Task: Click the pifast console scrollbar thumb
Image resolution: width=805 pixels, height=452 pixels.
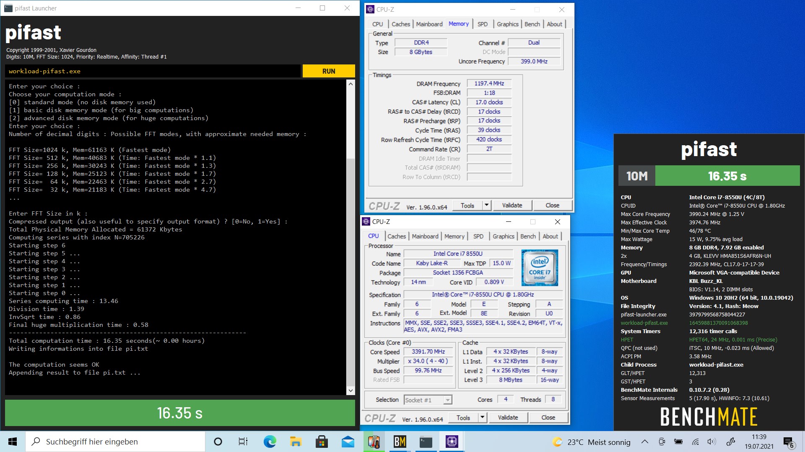Action: (351, 272)
